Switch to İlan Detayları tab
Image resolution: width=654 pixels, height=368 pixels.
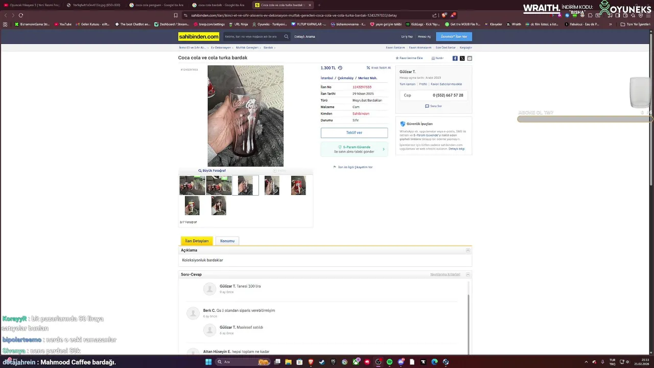(197, 241)
